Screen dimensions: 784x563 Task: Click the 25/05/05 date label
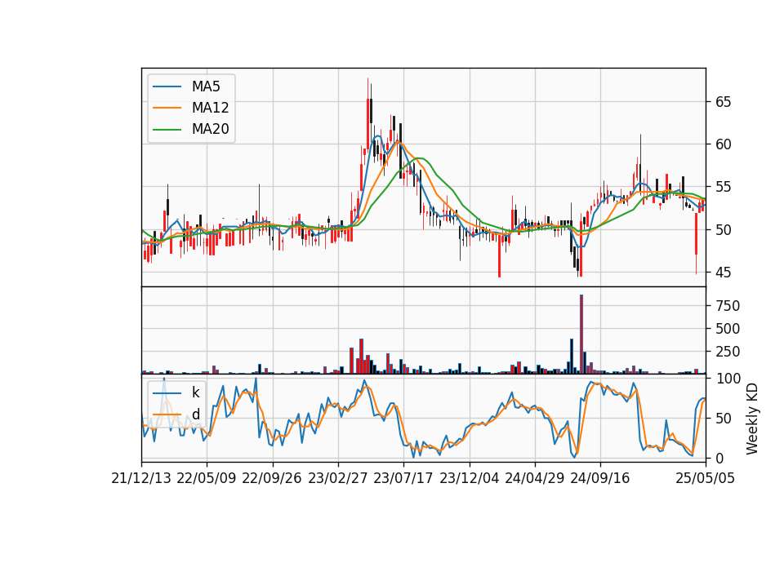point(706,478)
